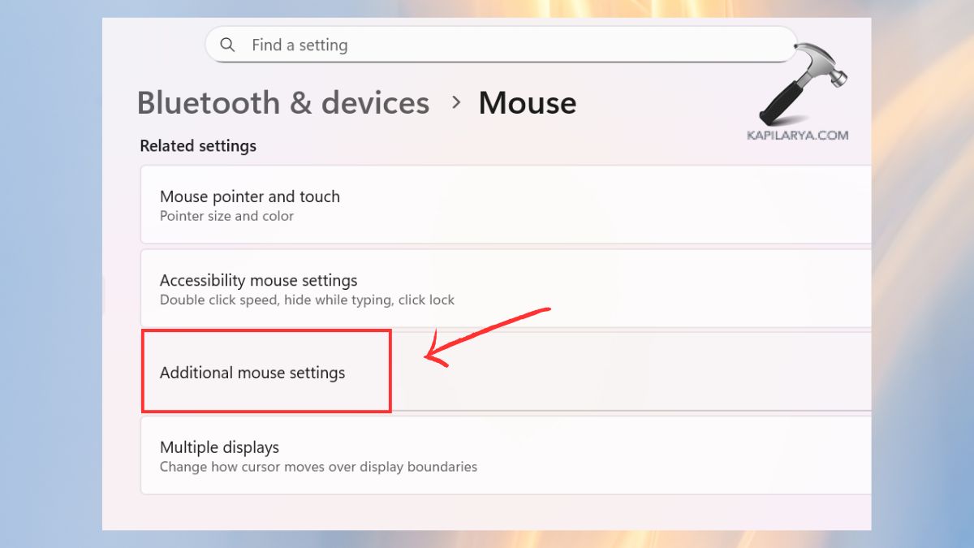Open Additional mouse settings
The image size is (974, 548).
tap(252, 372)
